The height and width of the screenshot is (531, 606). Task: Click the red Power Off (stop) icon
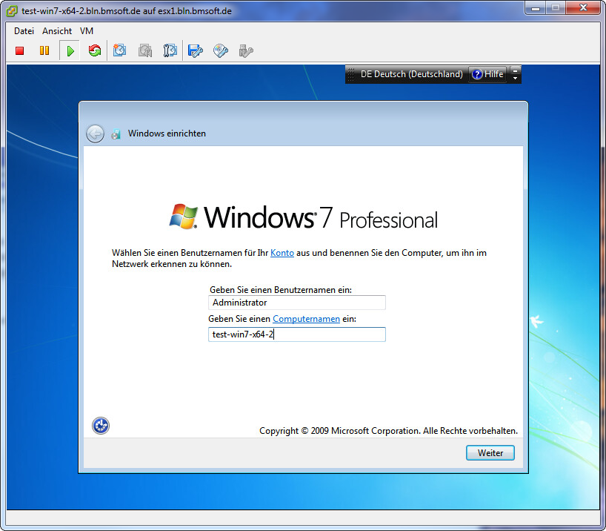20,50
